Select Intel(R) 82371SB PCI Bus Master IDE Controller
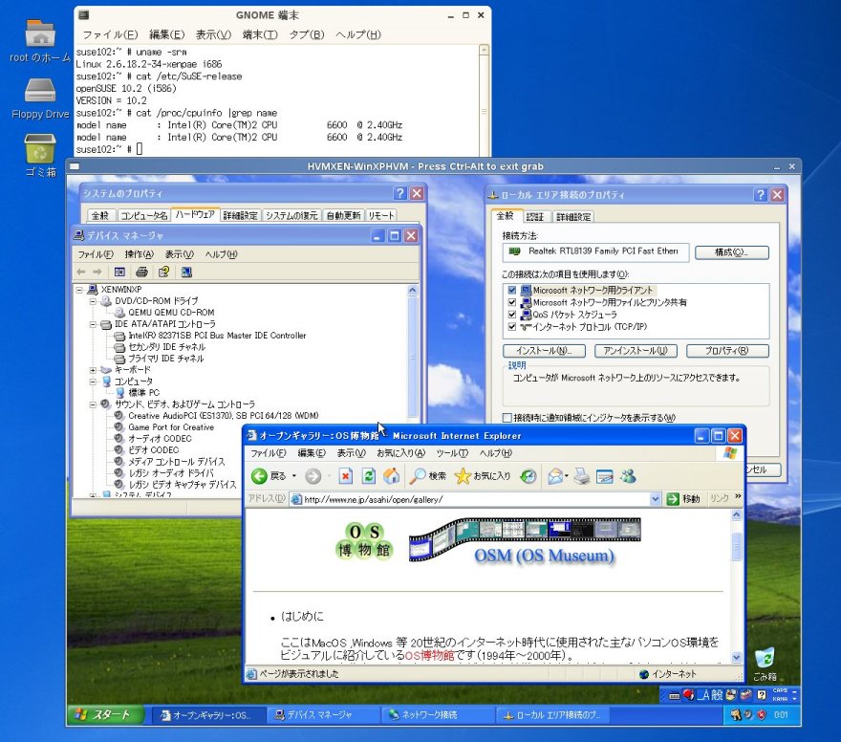841x742 pixels. (217, 336)
